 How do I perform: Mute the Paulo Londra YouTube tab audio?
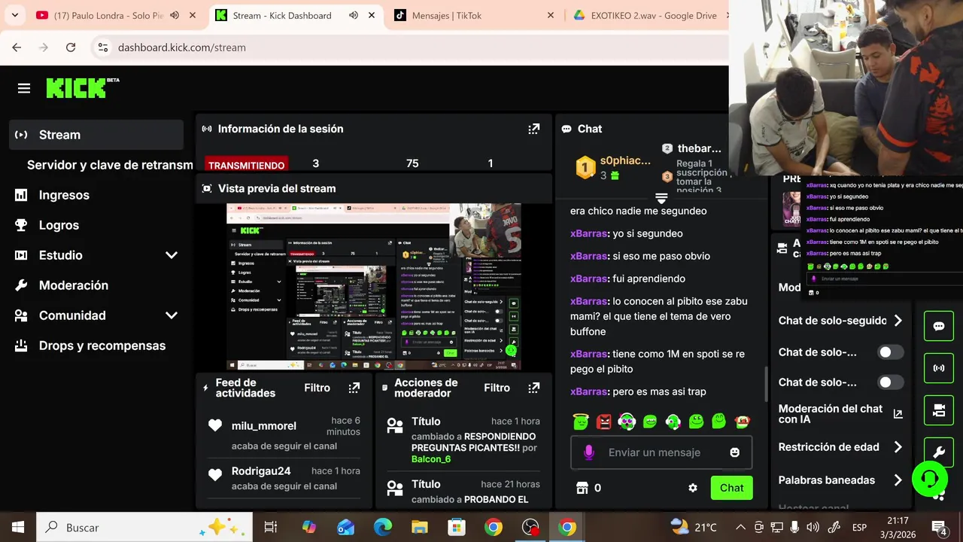pyautogui.click(x=175, y=15)
